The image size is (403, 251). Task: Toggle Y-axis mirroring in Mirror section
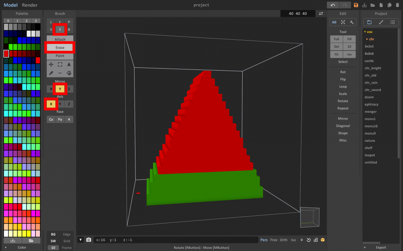coord(60,89)
